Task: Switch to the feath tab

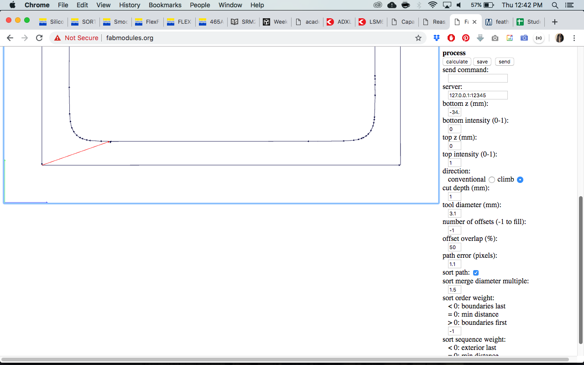Action: pos(497,22)
